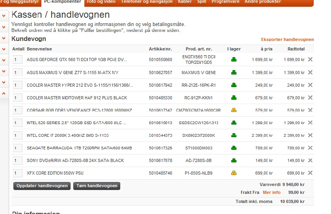Click Oppdater handlevognen button

click(x=42, y=186)
